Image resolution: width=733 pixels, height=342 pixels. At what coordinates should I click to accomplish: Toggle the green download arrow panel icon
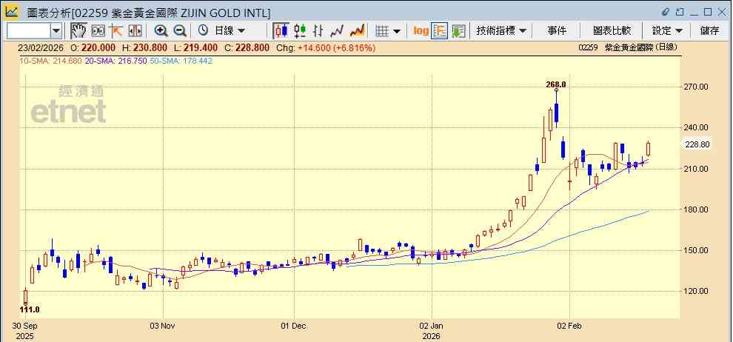click(458, 31)
